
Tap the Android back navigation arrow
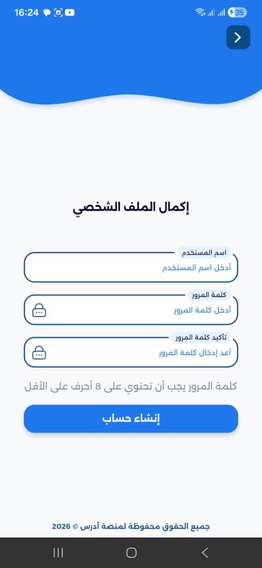click(x=205, y=552)
